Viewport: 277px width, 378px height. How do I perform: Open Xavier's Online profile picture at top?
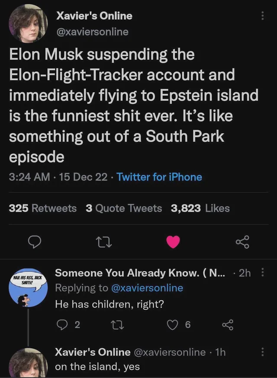click(28, 23)
